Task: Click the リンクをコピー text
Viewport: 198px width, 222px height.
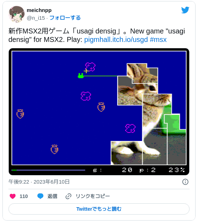Action: pos(93,196)
